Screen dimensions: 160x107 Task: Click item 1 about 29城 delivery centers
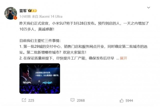[83, 49]
